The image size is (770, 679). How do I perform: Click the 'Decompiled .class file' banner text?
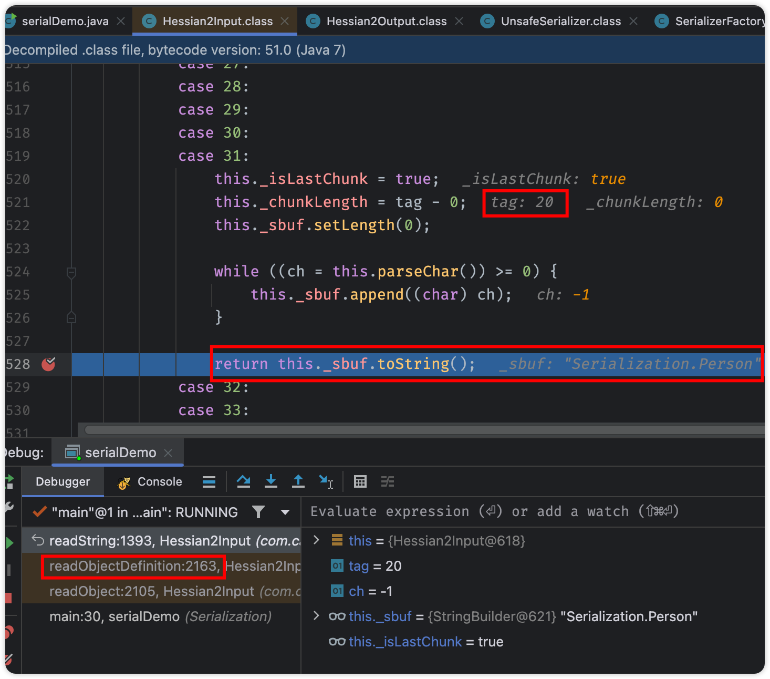(175, 50)
